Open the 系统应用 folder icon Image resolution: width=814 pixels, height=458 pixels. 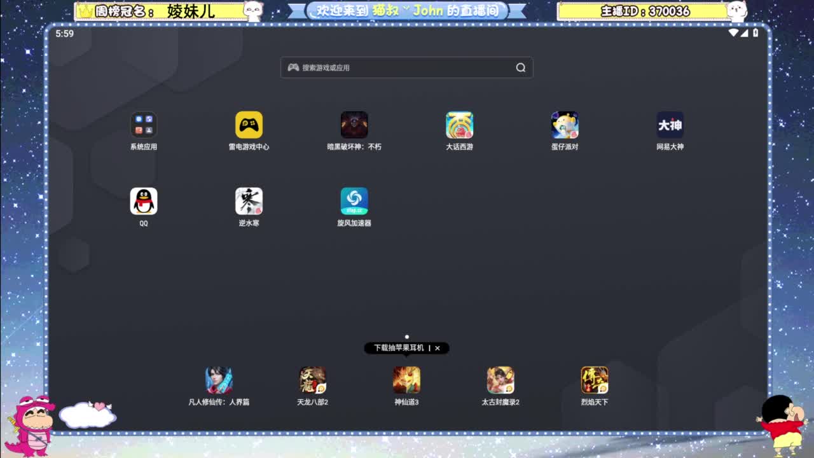(144, 125)
